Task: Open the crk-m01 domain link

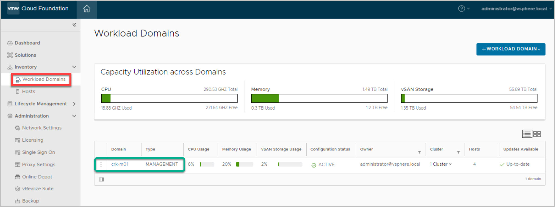Action: click(120, 164)
